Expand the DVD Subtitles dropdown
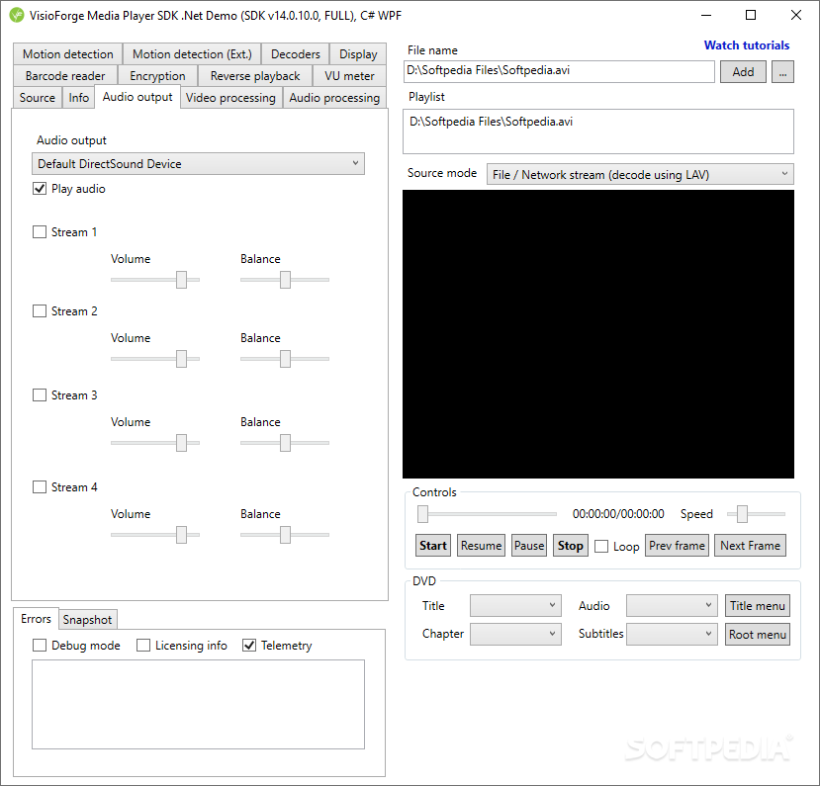Viewport: 820px width, 786px height. click(672, 634)
